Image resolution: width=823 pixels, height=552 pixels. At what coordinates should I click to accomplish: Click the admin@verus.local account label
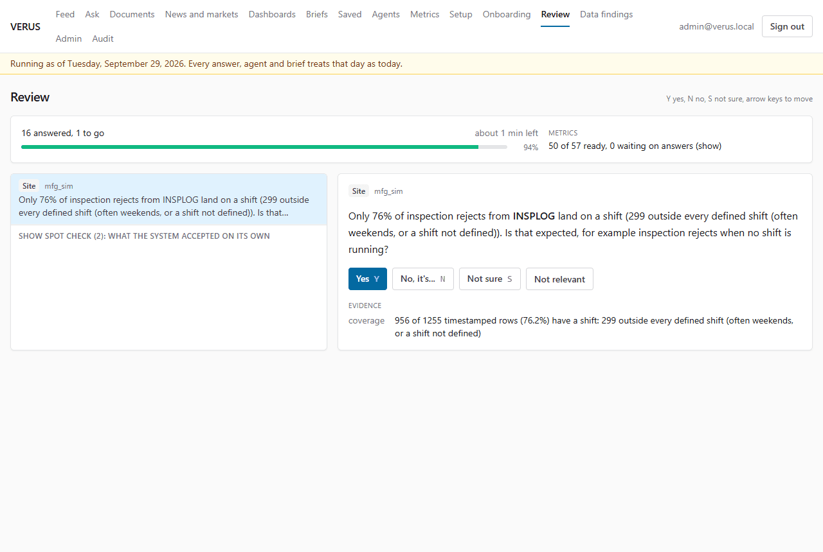click(716, 26)
